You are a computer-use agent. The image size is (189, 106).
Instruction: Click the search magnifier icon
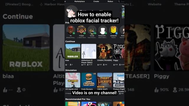[119, 1]
